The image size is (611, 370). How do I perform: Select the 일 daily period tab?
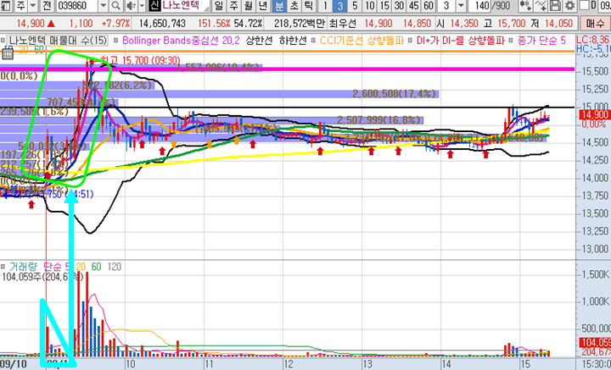point(219,6)
